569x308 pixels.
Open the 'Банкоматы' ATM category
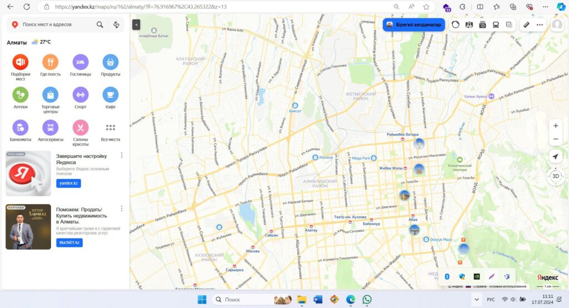21,127
